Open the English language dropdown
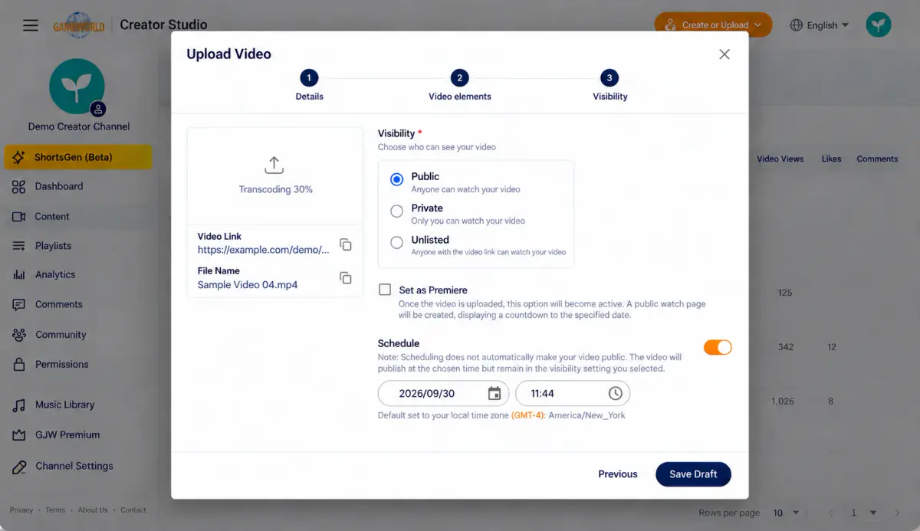This screenshot has height=531, width=920. click(820, 25)
